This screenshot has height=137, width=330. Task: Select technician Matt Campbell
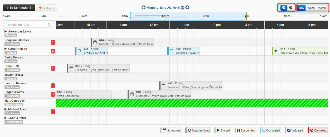[14, 101]
